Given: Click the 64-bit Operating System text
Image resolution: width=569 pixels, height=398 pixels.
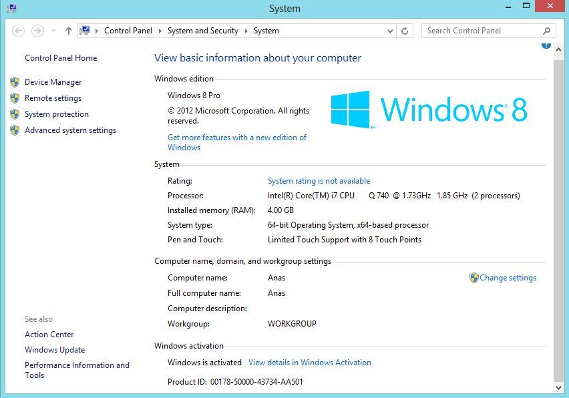Looking at the screenshot, I should coord(349,225).
